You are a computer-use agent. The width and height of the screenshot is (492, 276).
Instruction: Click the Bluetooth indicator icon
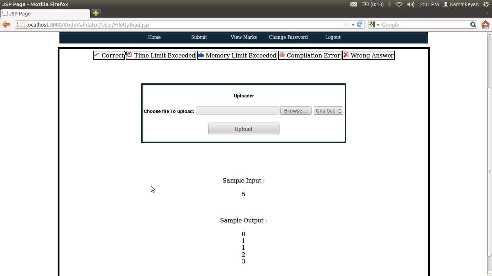[x=389, y=4]
